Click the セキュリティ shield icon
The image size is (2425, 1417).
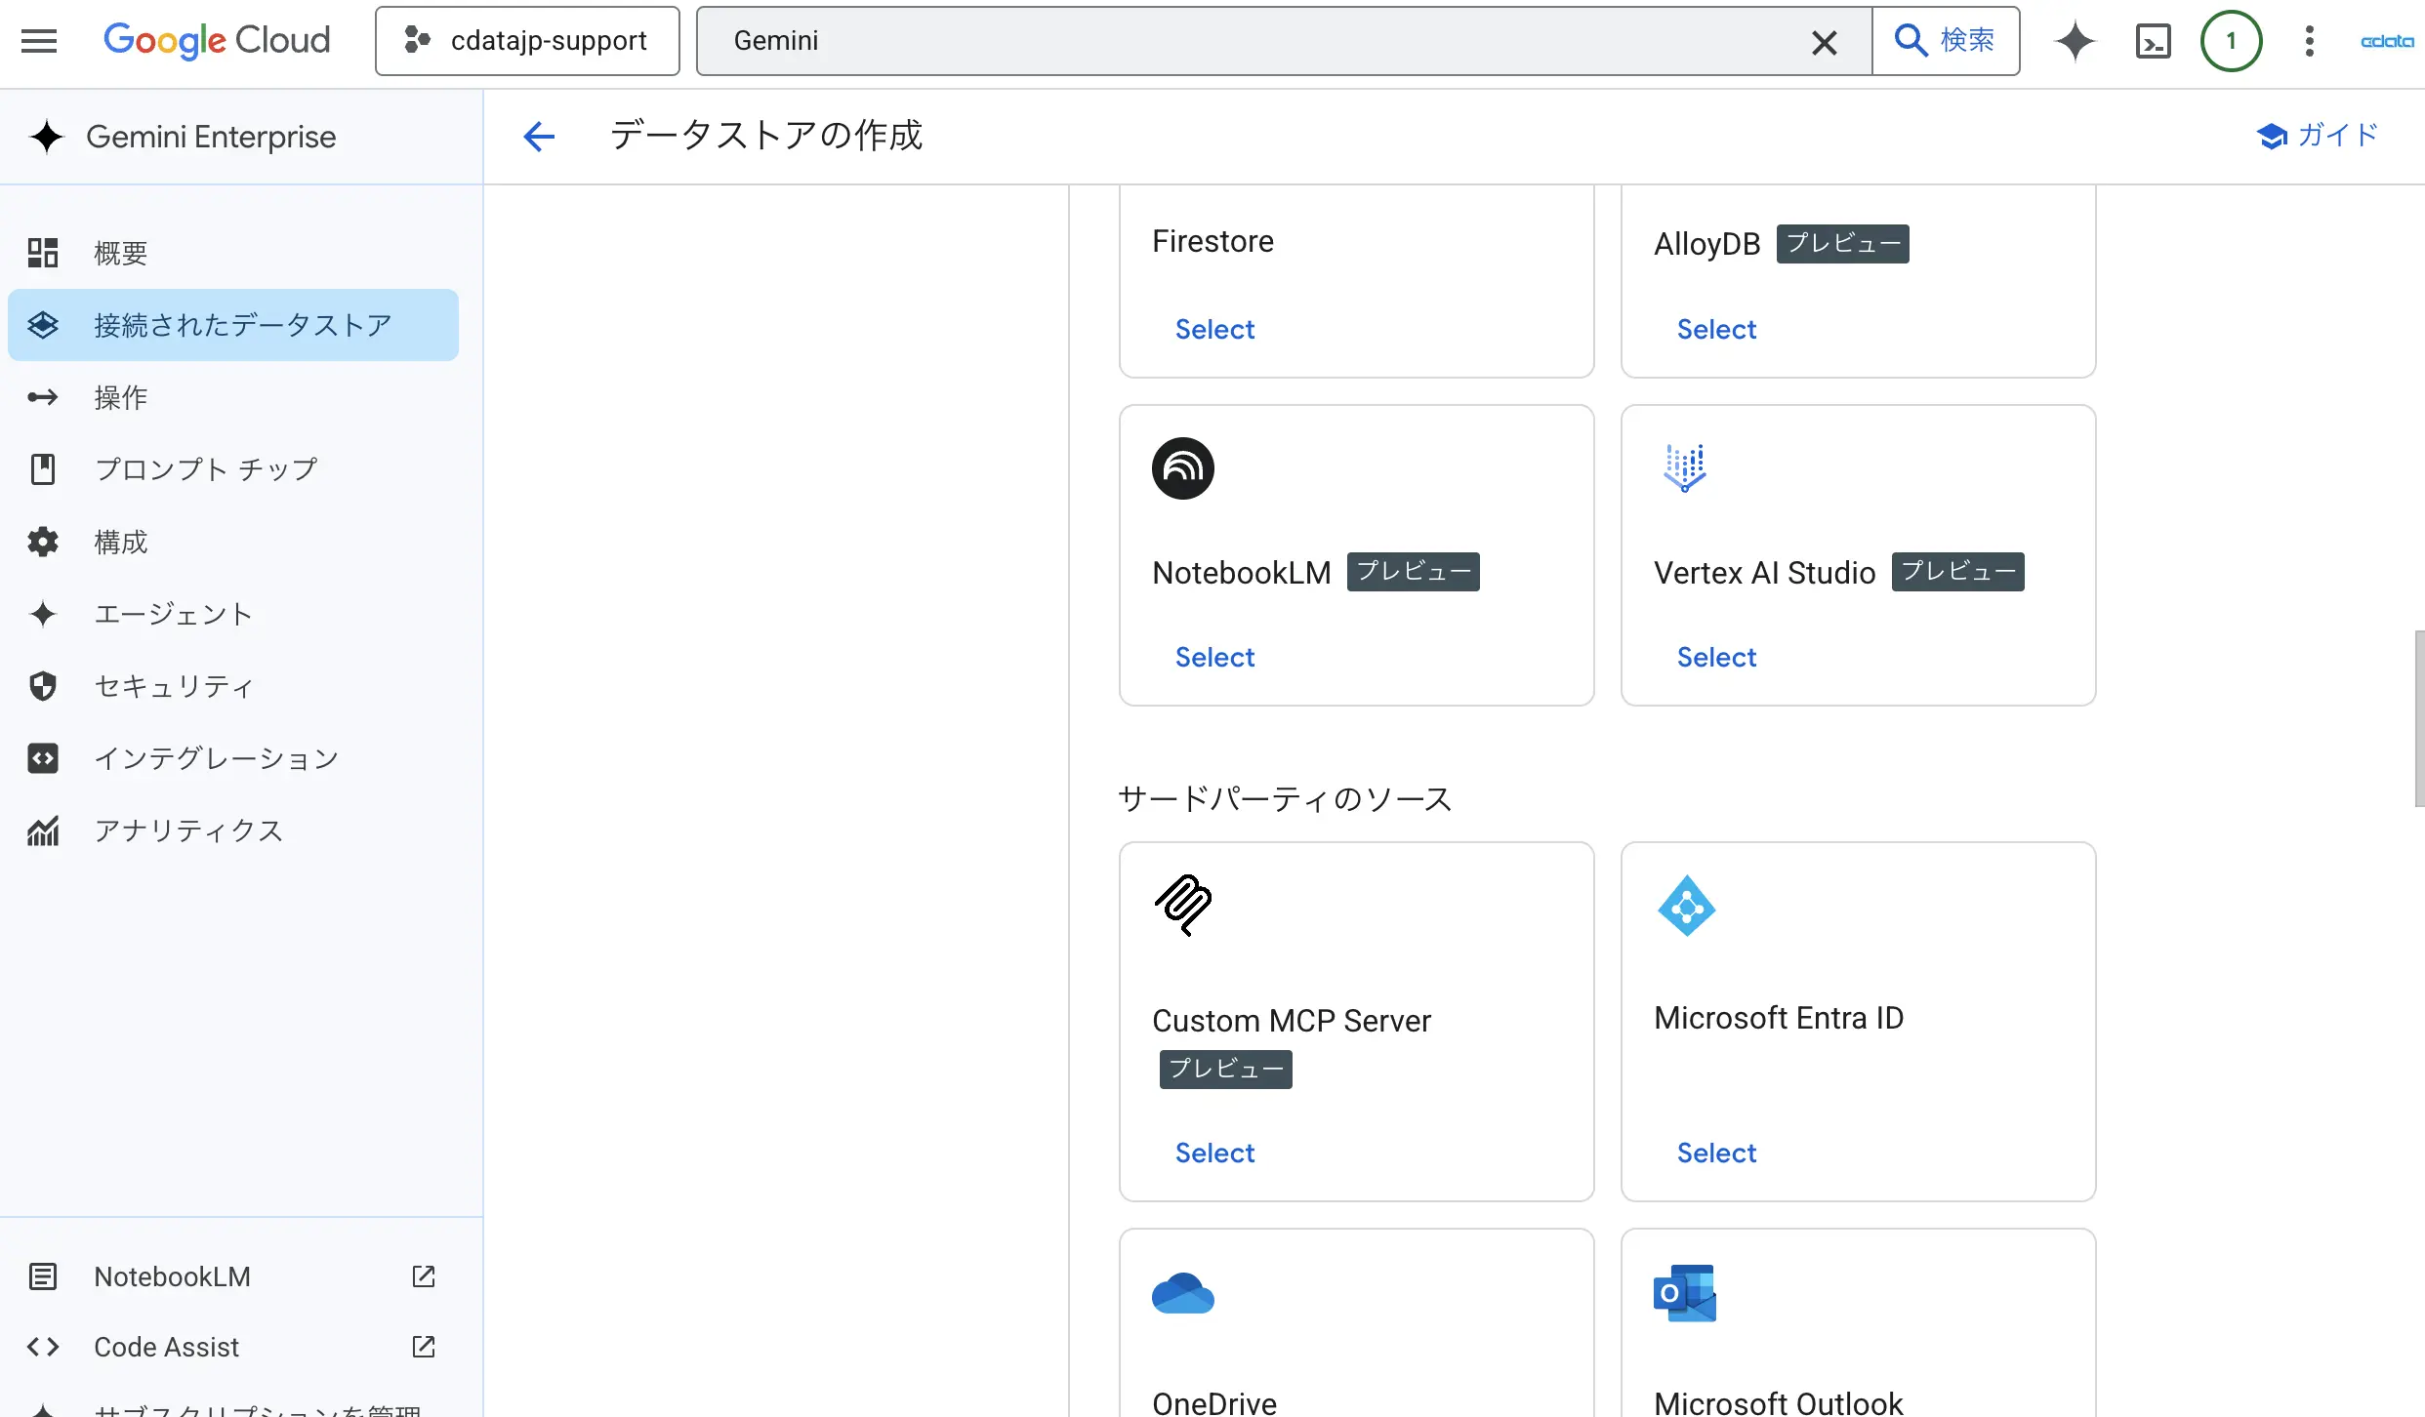[x=43, y=686]
